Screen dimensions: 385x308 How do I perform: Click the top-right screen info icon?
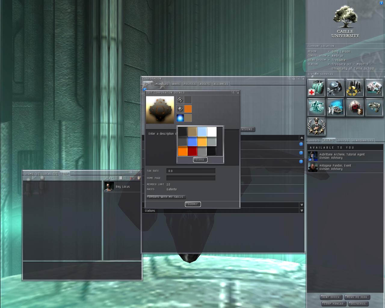382,3
